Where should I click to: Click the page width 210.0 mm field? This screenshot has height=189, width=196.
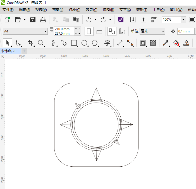click(x=64, y=29)
